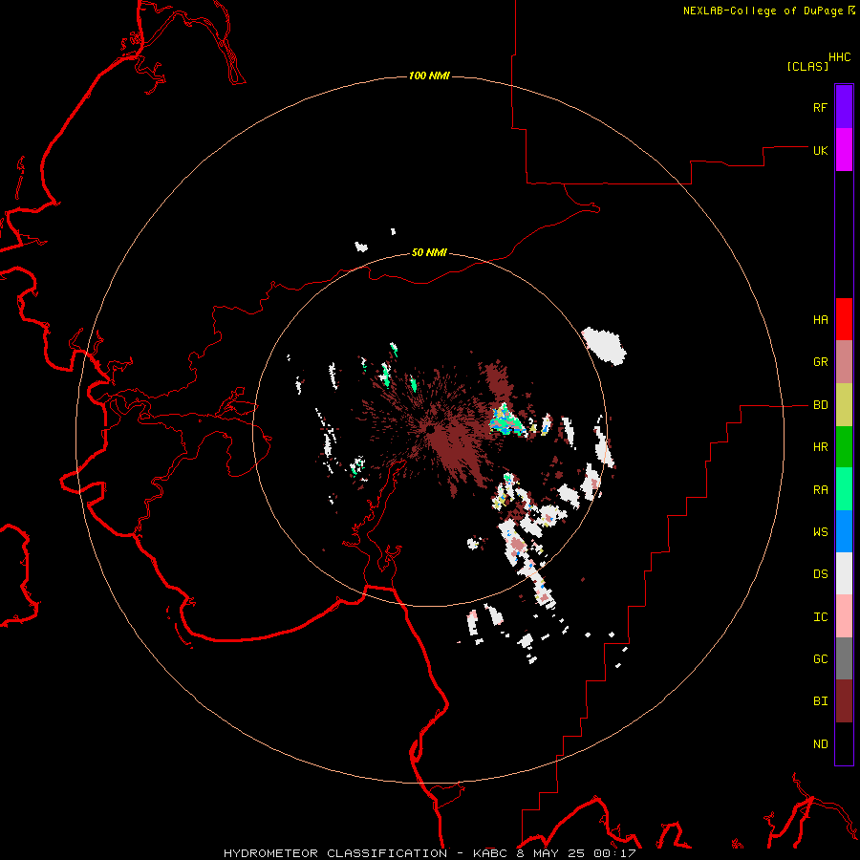Click the dark green HR legend swatch
The width and height of the screenshot is (860, 860).
click(x=844, y=447)
